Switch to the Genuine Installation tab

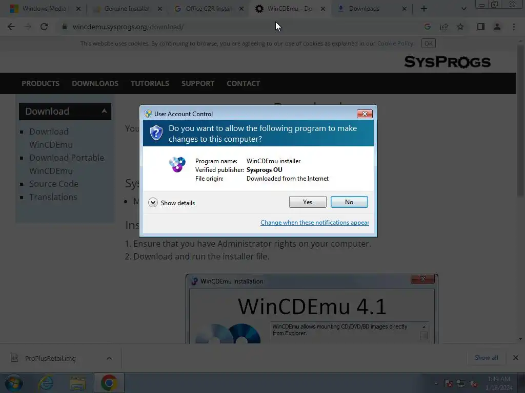click(x=126, y=9)
